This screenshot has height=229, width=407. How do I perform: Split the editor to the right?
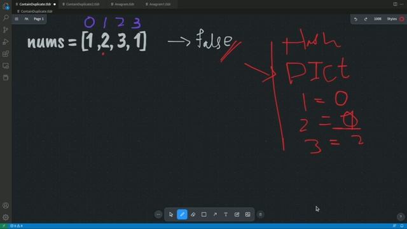click(x=395, y=4)
